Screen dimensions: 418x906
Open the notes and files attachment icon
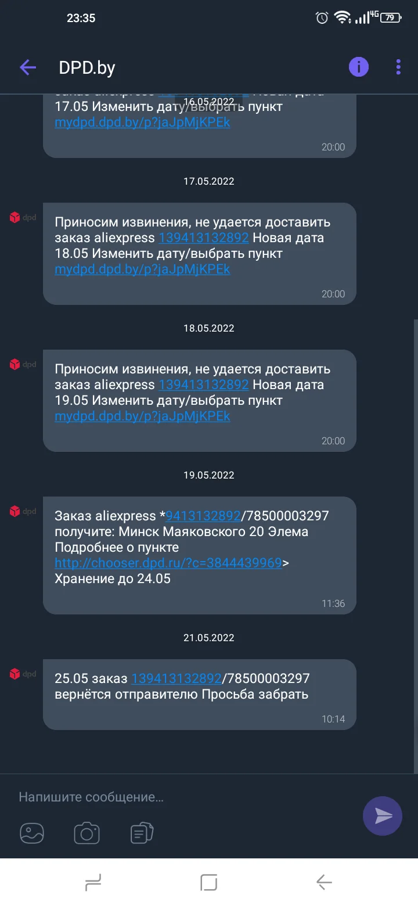[x=142, y=833]
